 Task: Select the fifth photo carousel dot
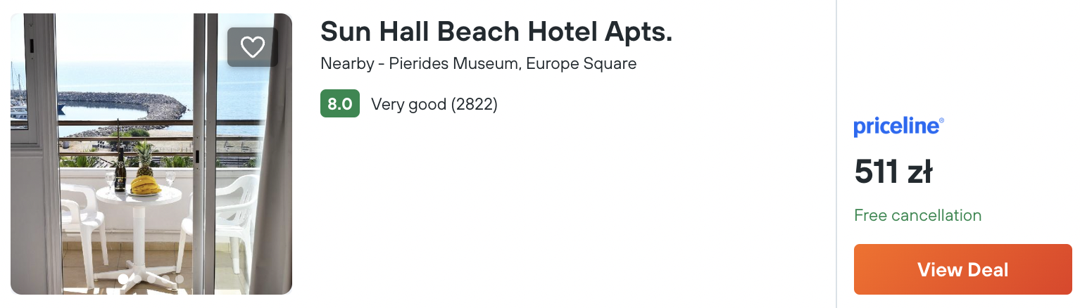(x=180, y=279)
